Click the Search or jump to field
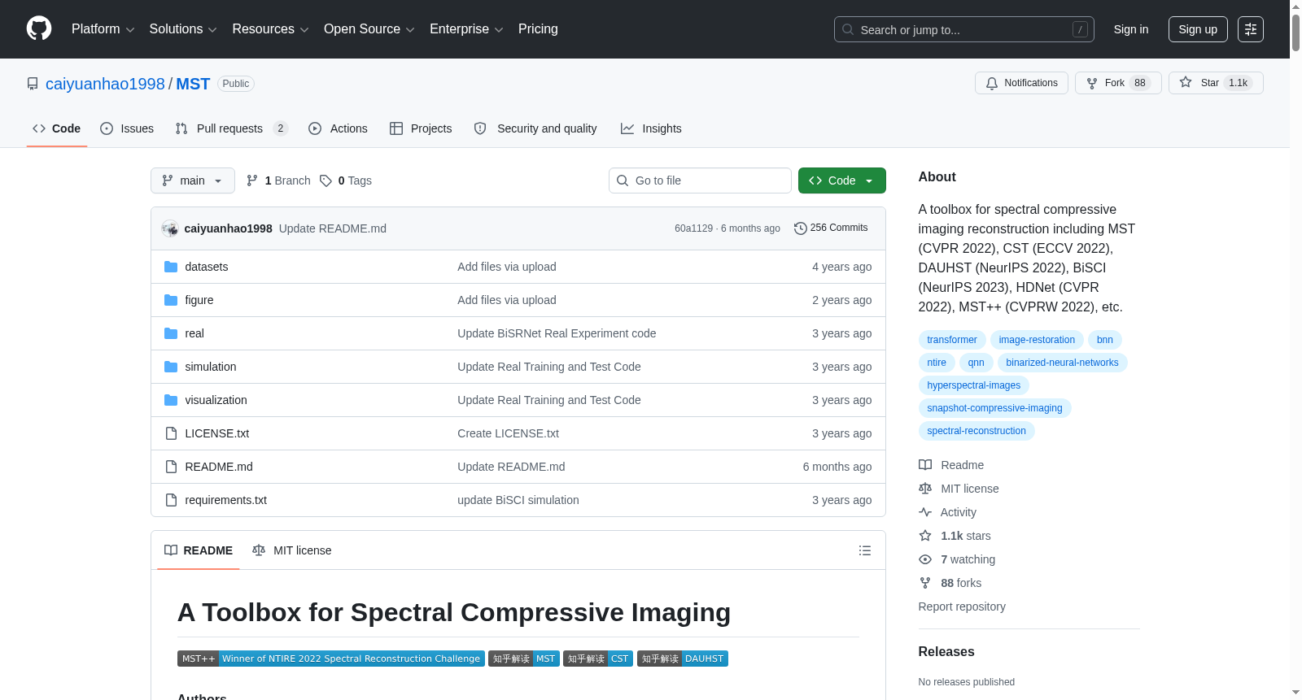1302x700 pixels. point(964,29)
